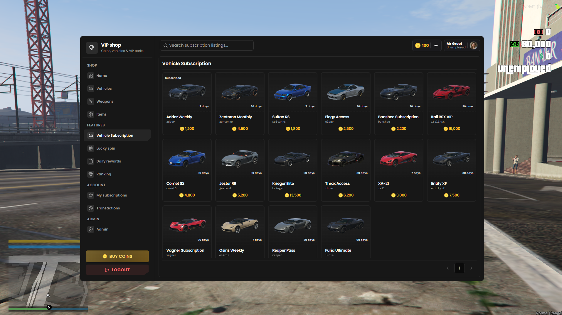This screenshot has height=315, width=562.
Task: Open Daily rewards page
Action: click(x=117, y=161)
